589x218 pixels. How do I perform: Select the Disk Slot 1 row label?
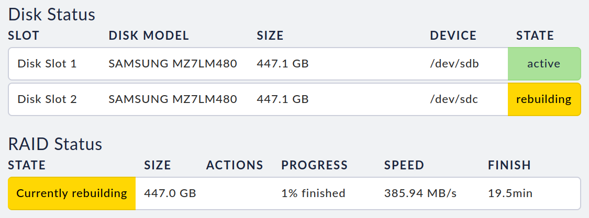(x=47, y=64)
